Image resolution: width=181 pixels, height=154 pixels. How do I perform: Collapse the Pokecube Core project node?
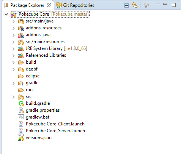click(x=6, y=14)
